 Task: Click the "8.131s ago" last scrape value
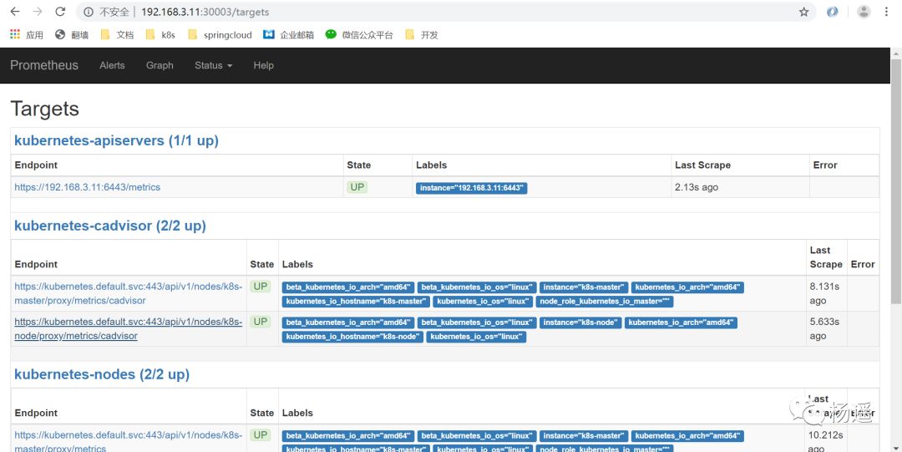[824, 293]
